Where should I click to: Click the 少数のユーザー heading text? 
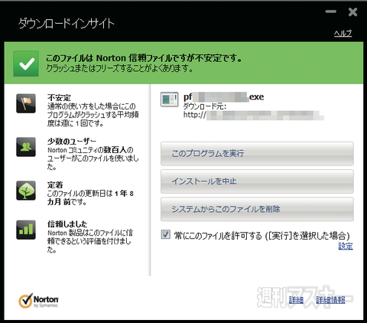[72, 142]
